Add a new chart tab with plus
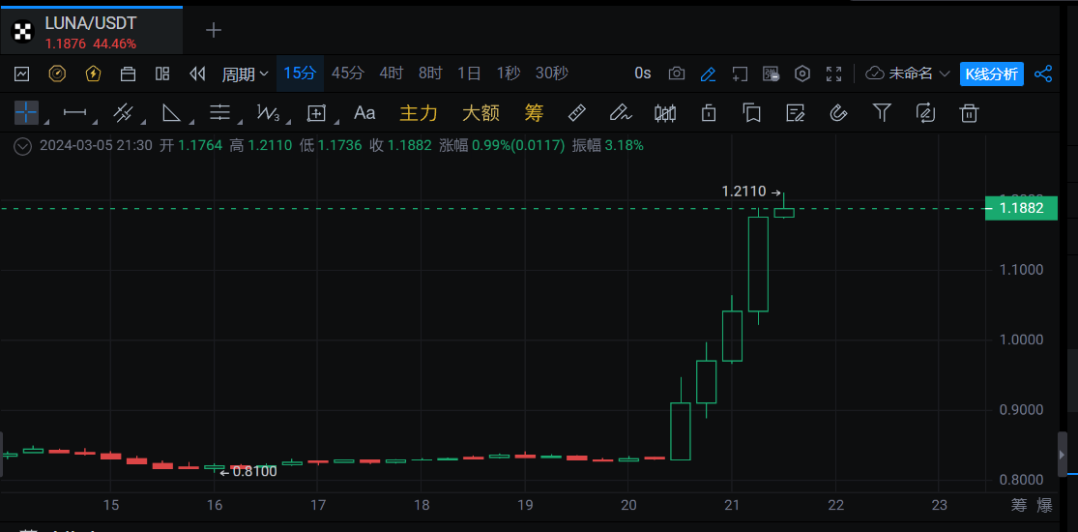The height and width of the screenshot is (532, 1078). tap(214, 31)
